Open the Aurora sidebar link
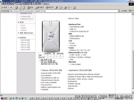The height and width of the screenshot is (100, 134). [24, 30]
